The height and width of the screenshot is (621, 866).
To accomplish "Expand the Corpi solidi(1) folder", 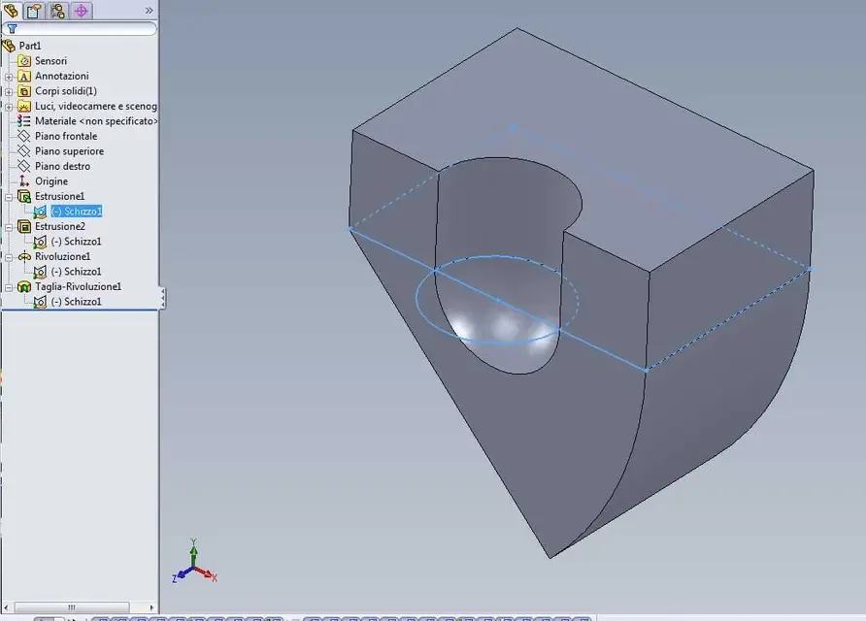I will coord(9,91).
